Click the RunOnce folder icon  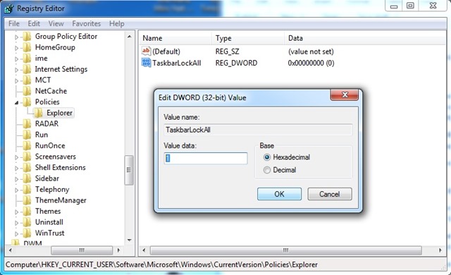click(27, 146)
